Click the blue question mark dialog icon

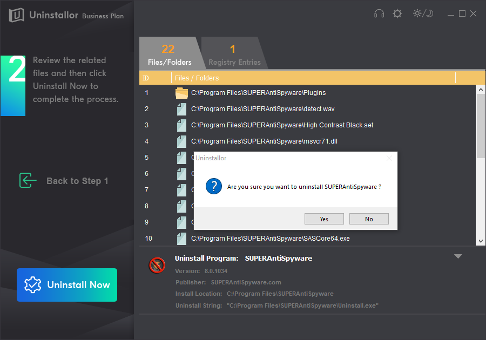(x=213, y=186)
